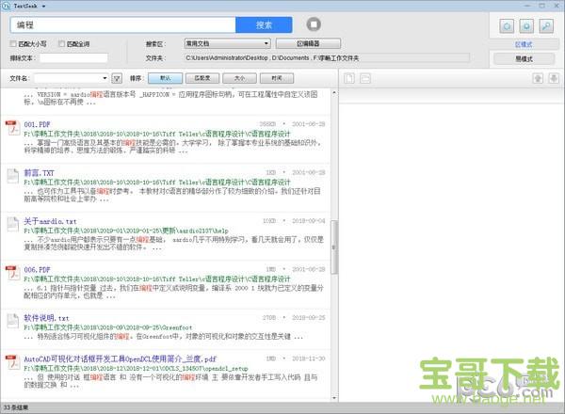The height and width of the screenshot is (414, 565).
Task: Open the 搜索区 dropdown showing 常用文档
Action: point(227,43)
